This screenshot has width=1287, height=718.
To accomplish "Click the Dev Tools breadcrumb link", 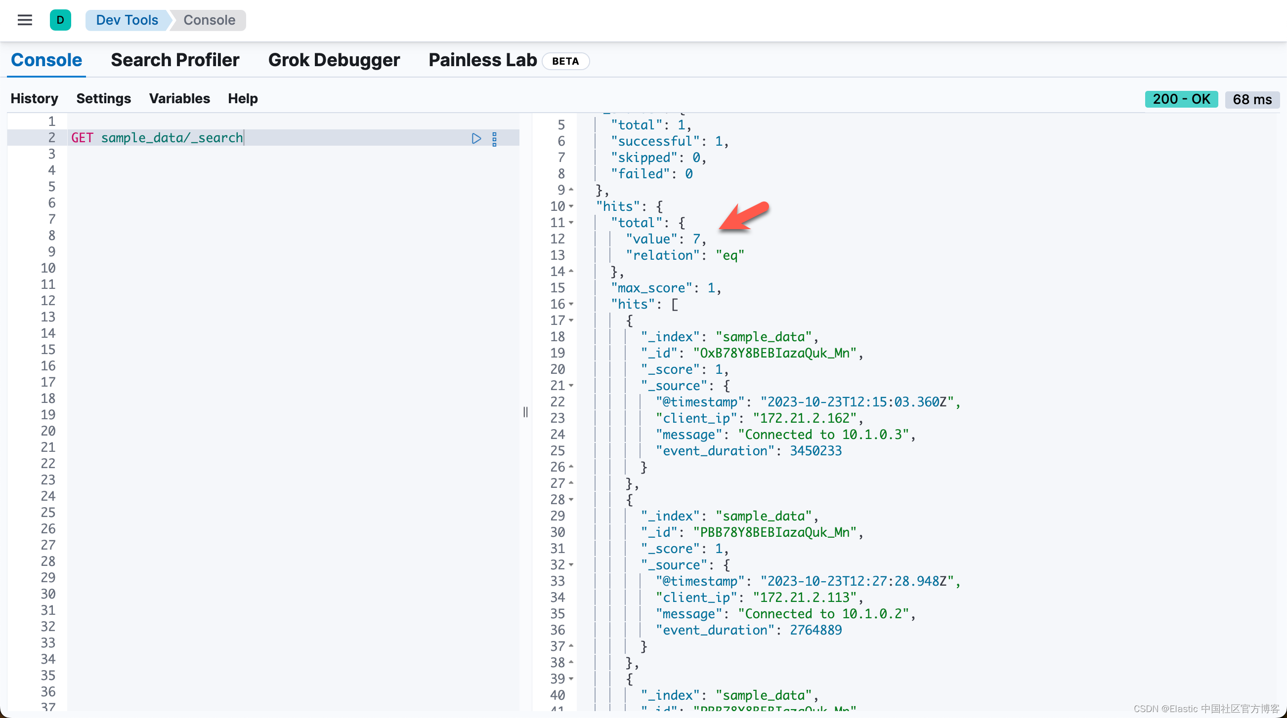I will point(127,20).
